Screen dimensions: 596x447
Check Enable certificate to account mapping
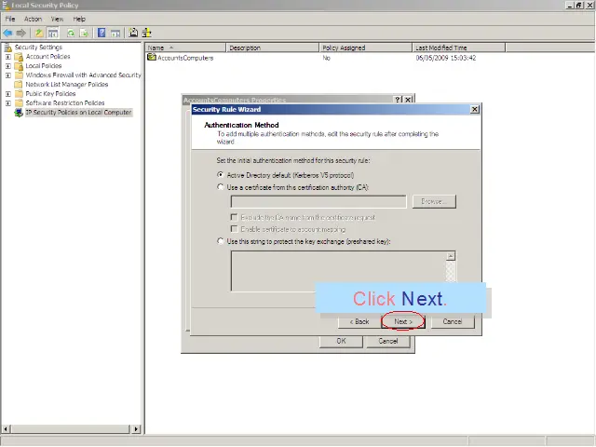pyautogui.click(x=234, y=229)
